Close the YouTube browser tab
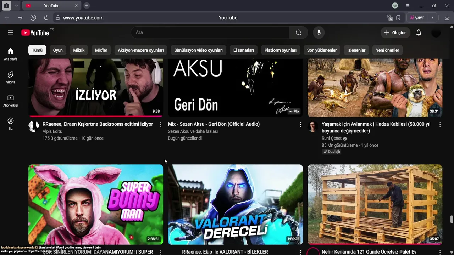The height and width of the screenshot is (255, 454). pyautogui.click(x=76, y=6)
